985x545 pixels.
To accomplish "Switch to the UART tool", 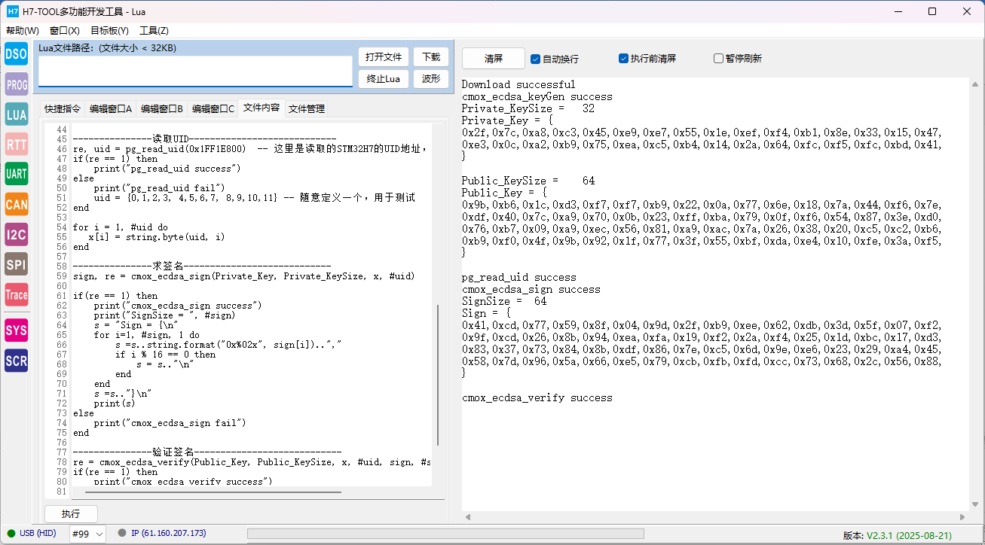I will click(17, 174).
